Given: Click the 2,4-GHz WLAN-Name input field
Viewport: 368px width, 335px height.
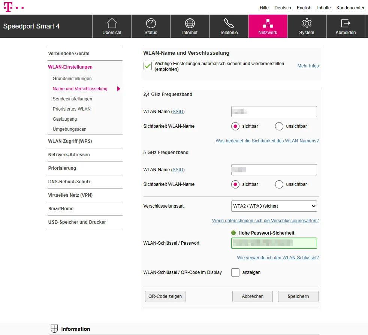Looking at the screenshot, I should [x=274, y=111].
